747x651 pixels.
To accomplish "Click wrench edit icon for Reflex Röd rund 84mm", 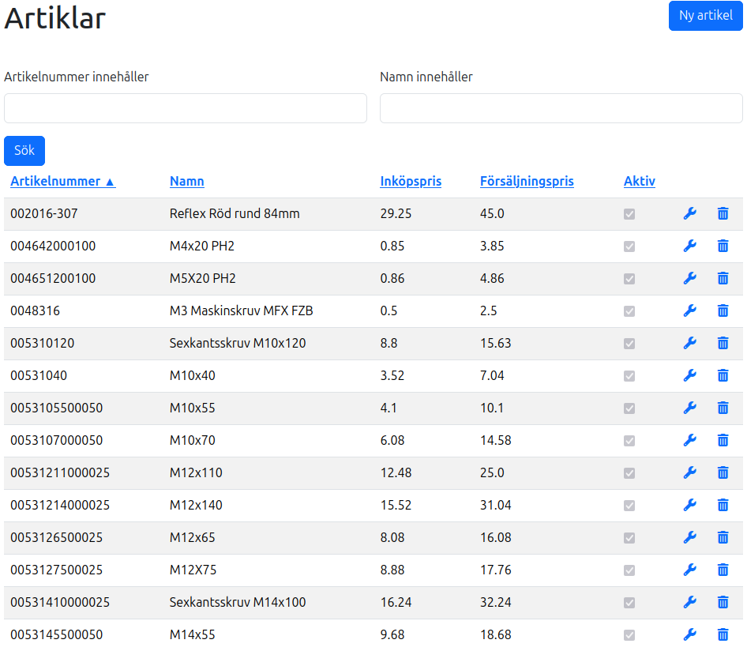I will pos(689,213).
